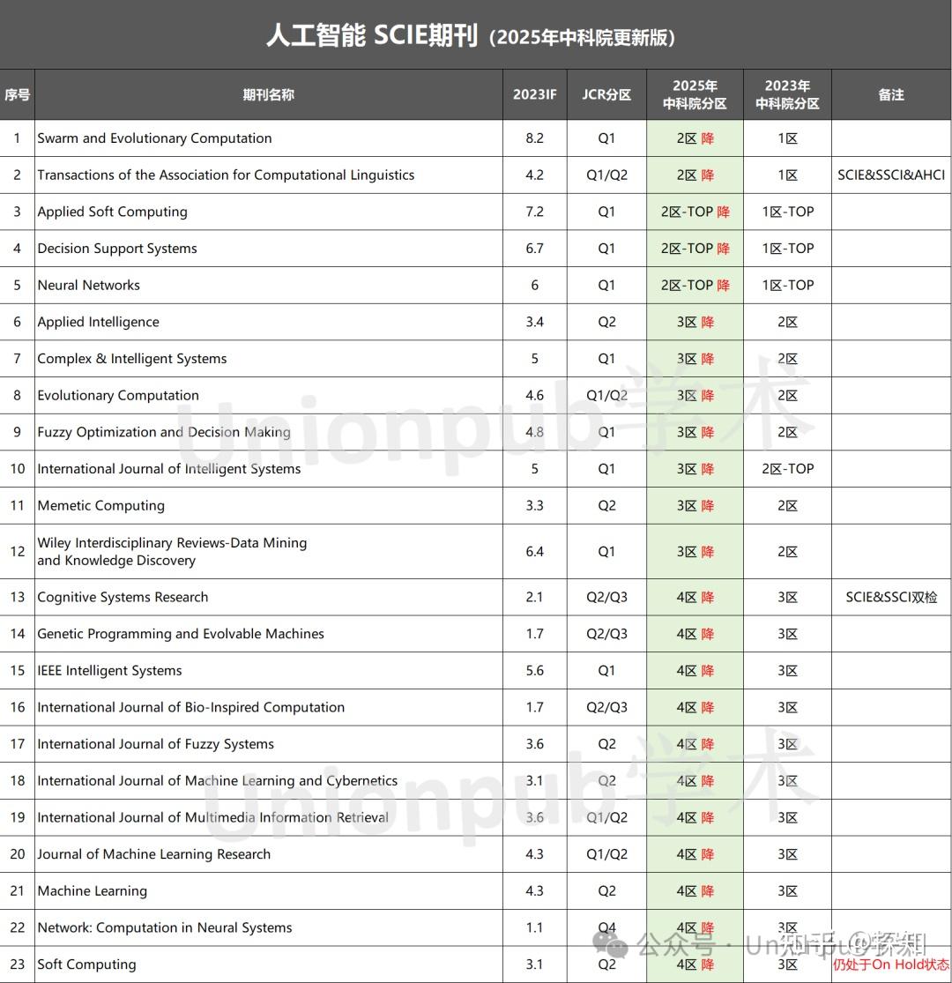This screenshot has width=952, height=983.
Task: Click the 'SCIE&SSCI&AHCI' remark cell
Action: pos(890,175)
